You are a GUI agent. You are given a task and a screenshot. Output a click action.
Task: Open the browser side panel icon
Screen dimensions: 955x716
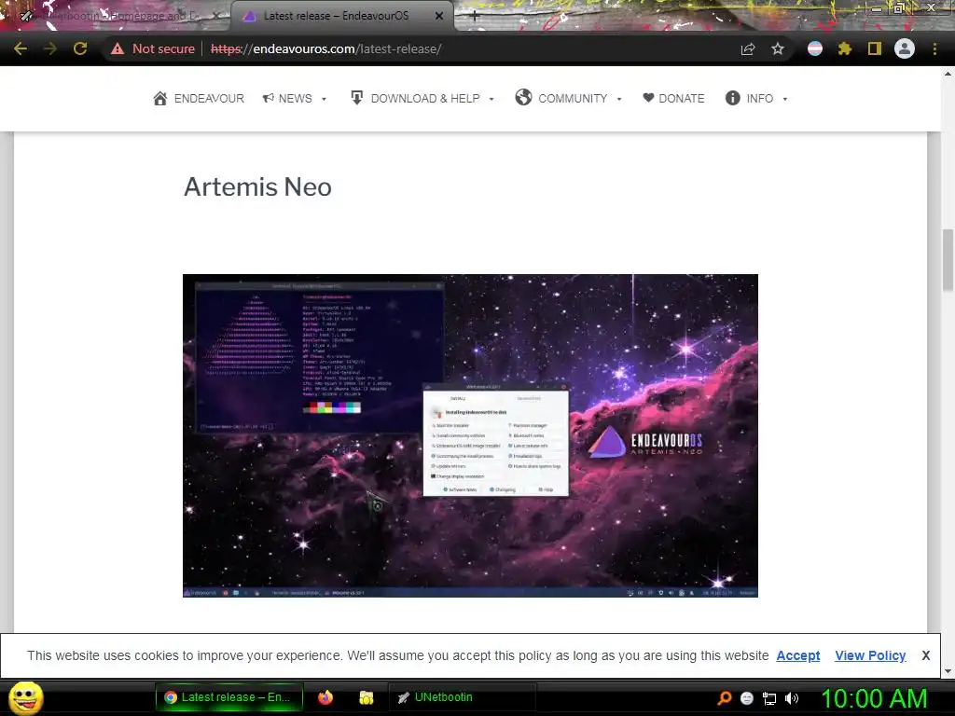(875, 48)
